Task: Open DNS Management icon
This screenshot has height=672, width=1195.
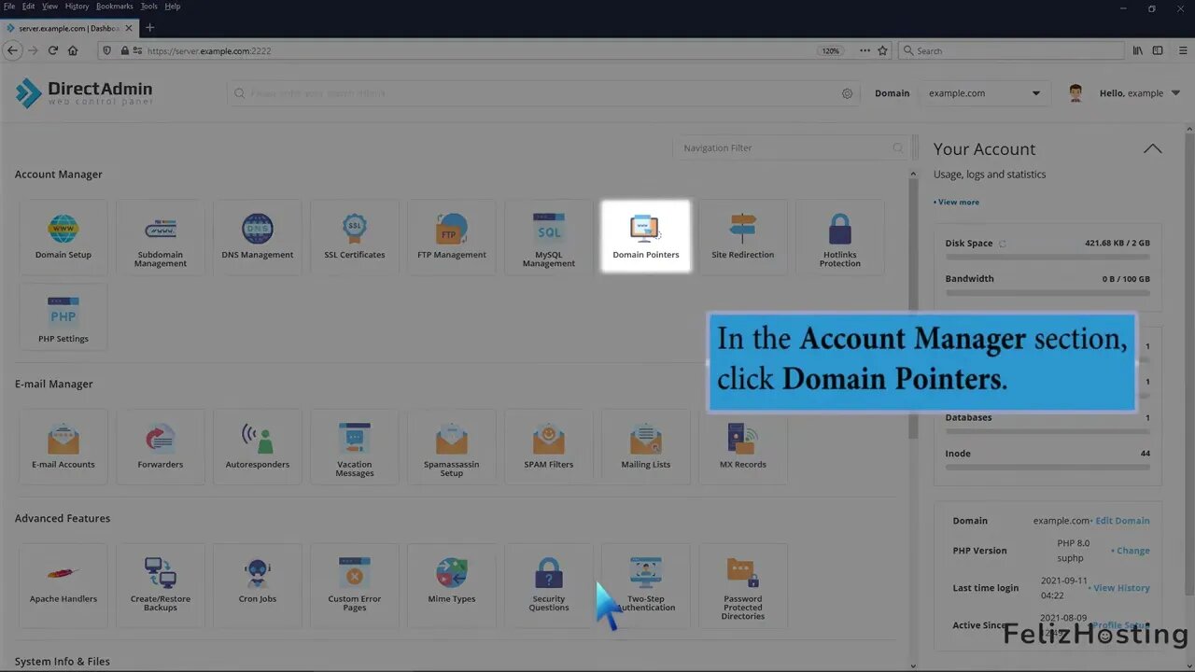Action: click(258, 236)
